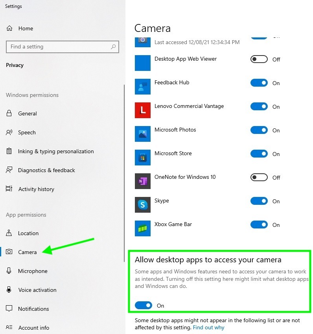Open Diagnostics & feedback page
Viewport: 313px width, 334px height.
(46, 170)
